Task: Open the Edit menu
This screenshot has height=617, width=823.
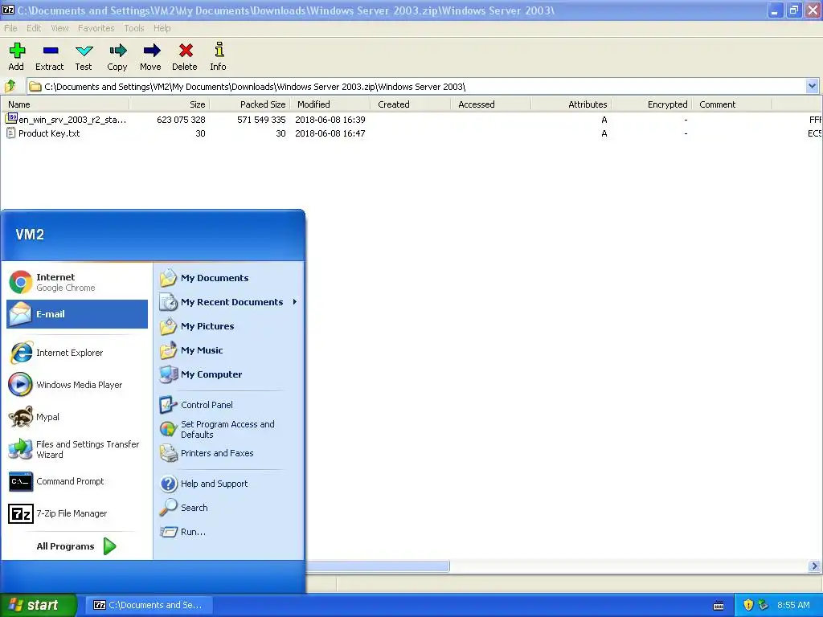Action: (34, 28)
